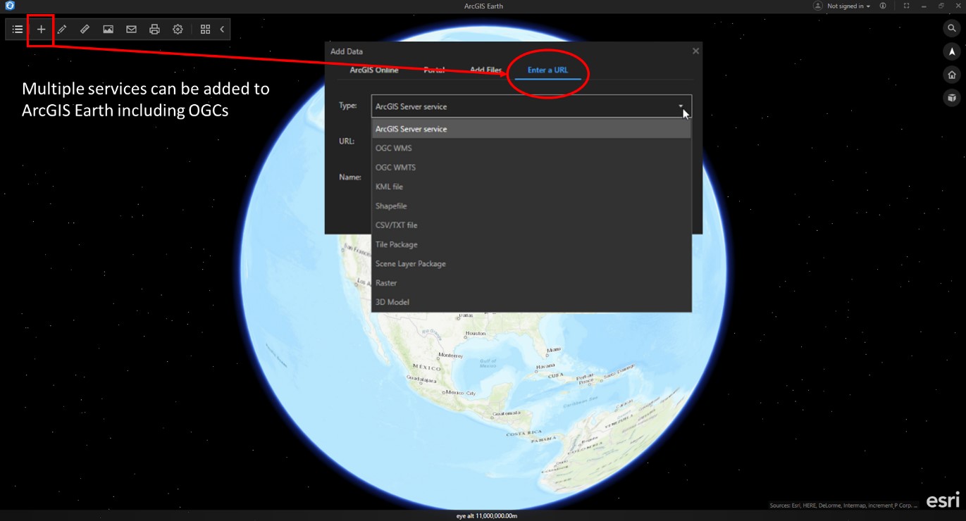The height and width of the screenshot is (521, 966).
Task: Click the search magnifier icon
Action: (952, 29)
